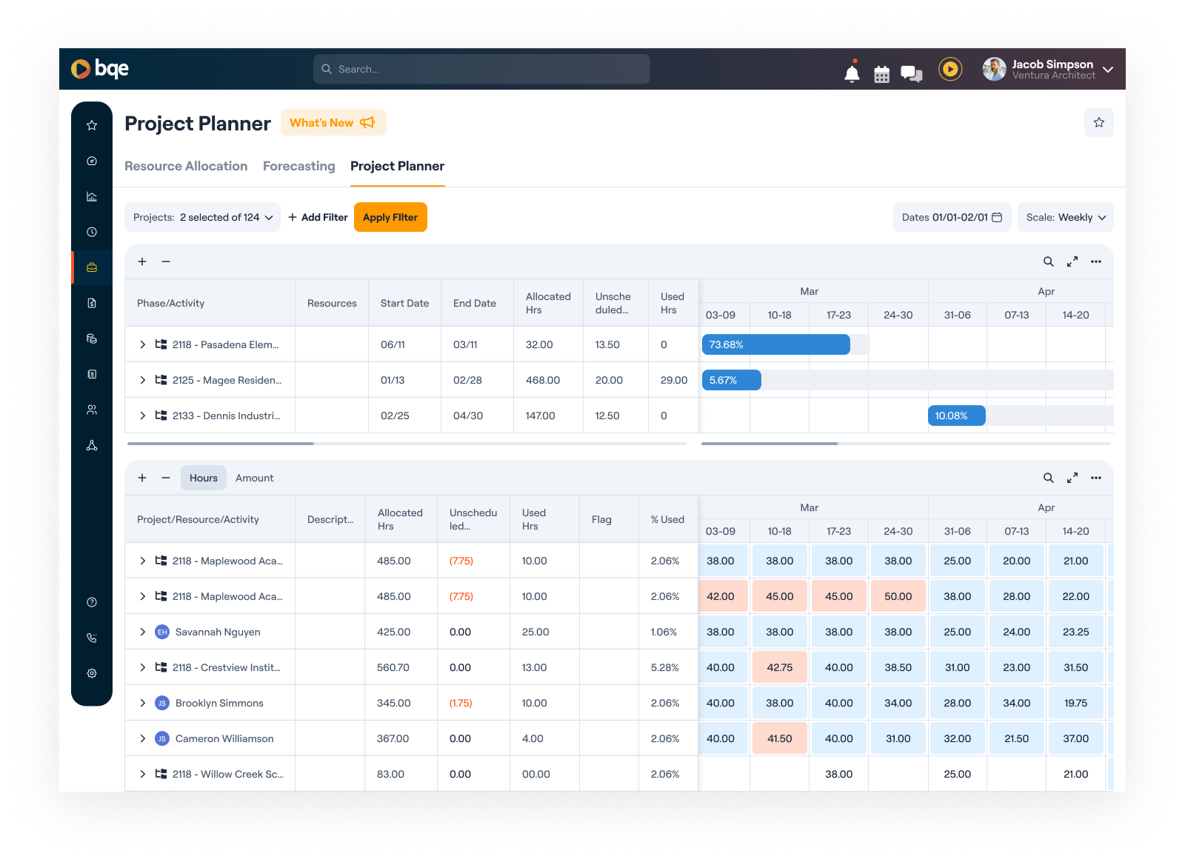Click the yellow play button in top bar

click(x=950, y=68)
